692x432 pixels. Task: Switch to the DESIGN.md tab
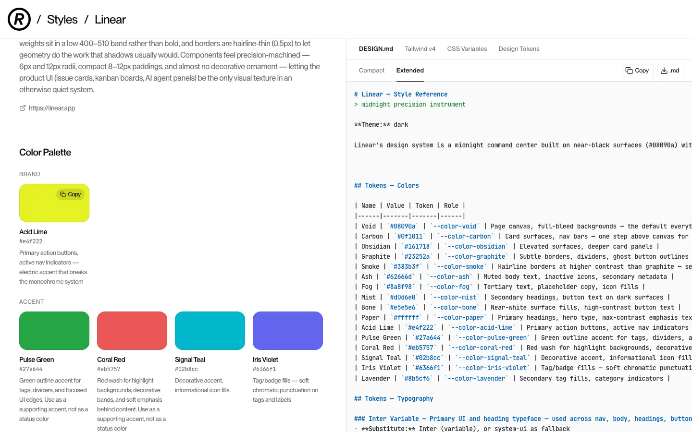coord(376,48)
